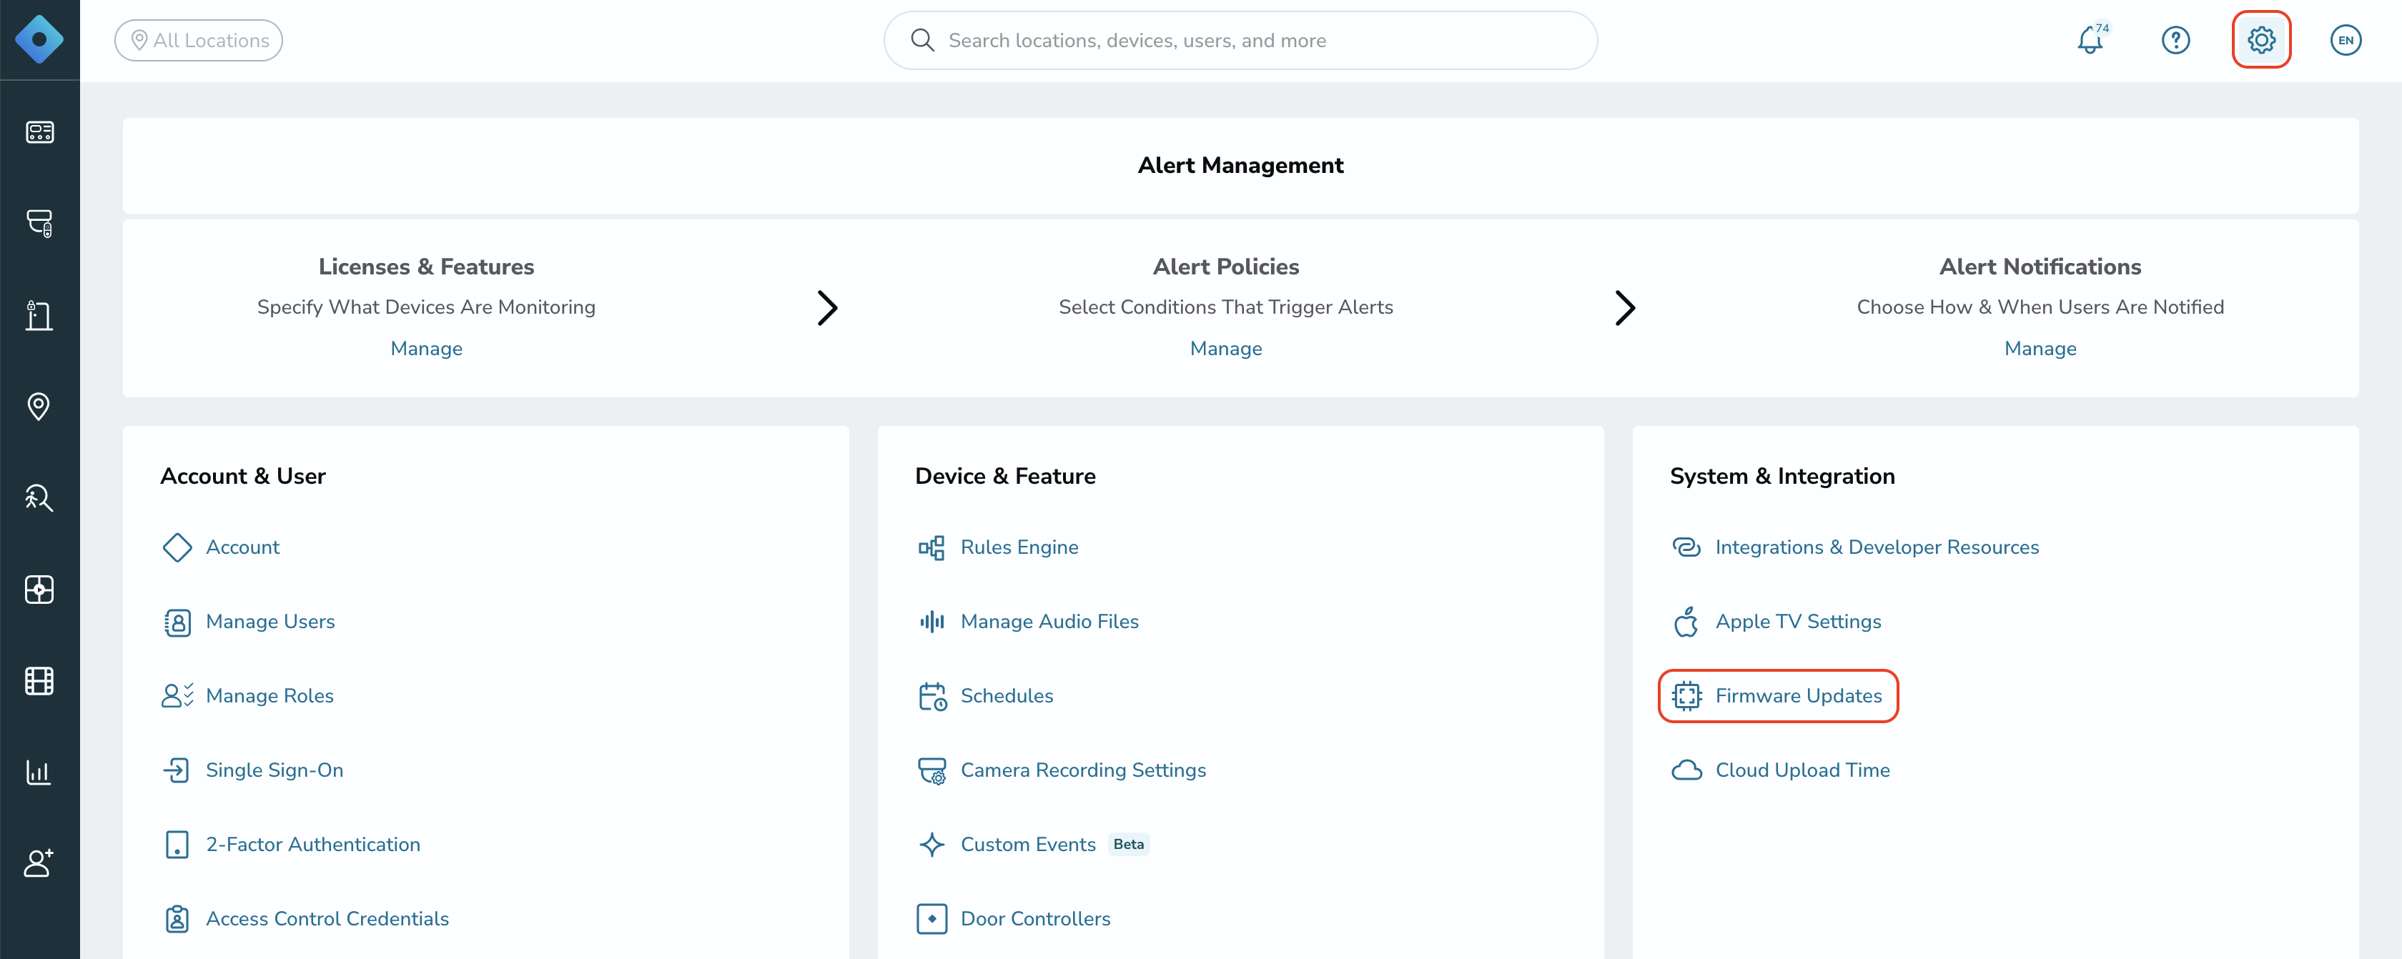Click Manage under Alert Notifications

pos(2040,349)
